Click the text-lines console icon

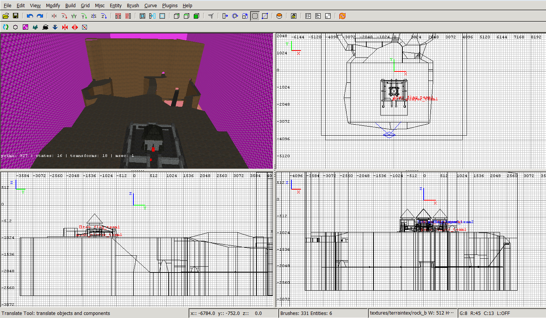click(x=318, y=16)
